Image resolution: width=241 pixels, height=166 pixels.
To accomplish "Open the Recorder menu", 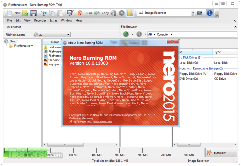I will point(40,20).
